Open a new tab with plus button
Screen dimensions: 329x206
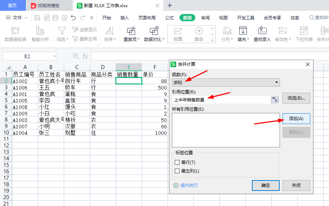(170, 5)
